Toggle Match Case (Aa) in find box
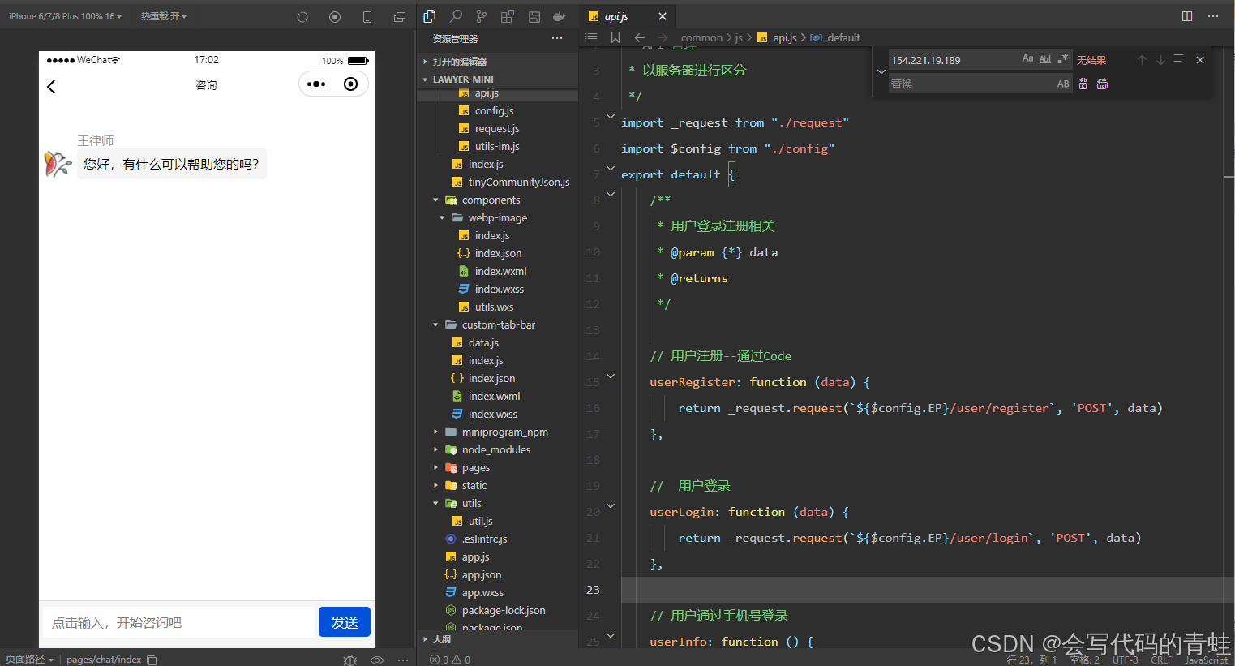This screenshot has height=666, width=1235. coord(1027,59)
